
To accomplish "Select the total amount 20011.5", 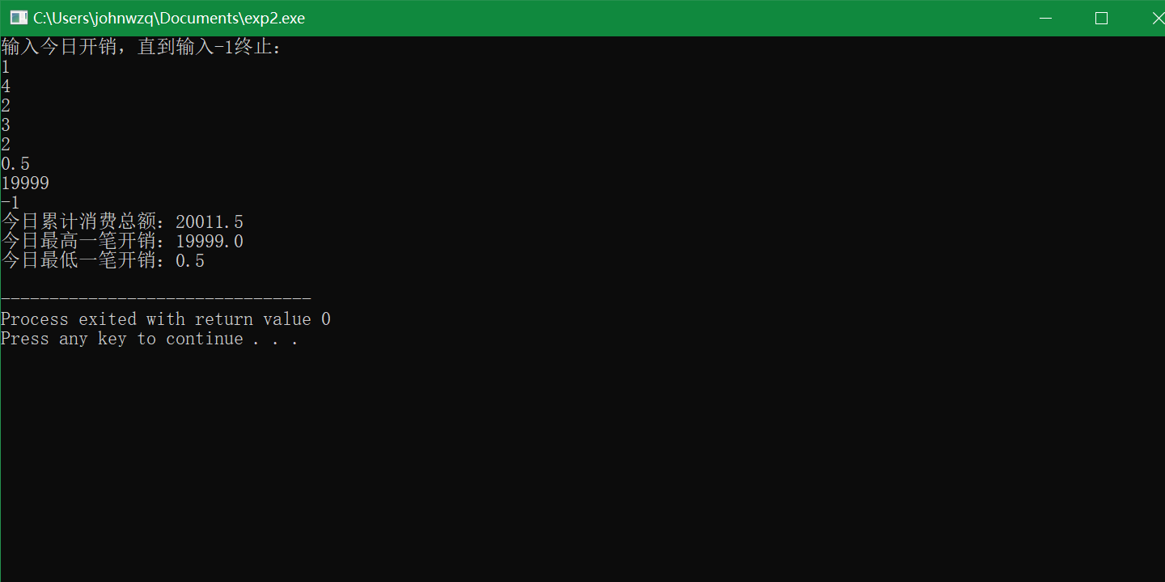I will point(209,221).
